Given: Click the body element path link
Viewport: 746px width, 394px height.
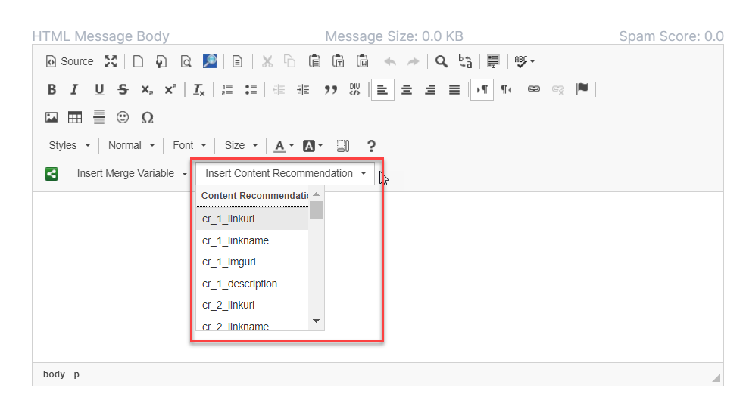Looking at the screenshot, I should (54, 374).
